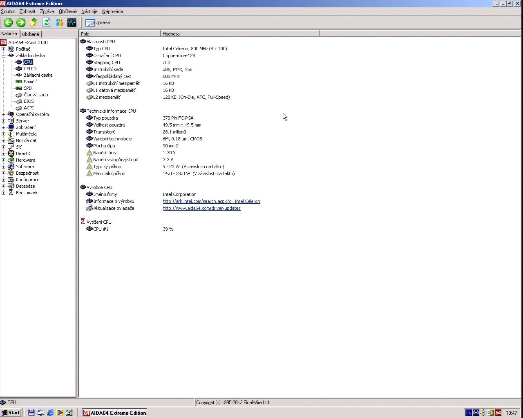Select the Paměť memory module icon
This screenshot has width=523, height=418.
tap(19, 82)
